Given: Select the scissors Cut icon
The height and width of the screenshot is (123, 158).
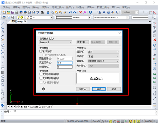Looking at the screenshot, I should [48, 12].
